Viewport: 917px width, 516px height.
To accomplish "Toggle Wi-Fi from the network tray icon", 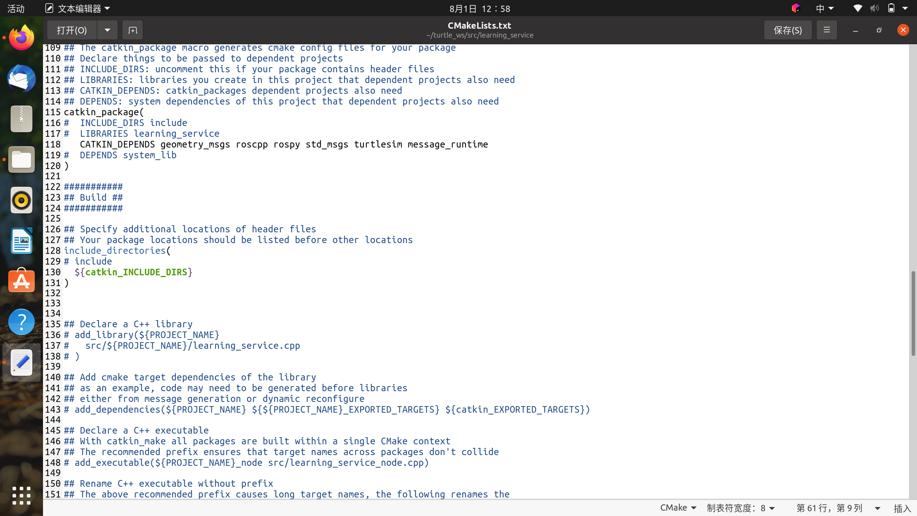I will 858,8.
